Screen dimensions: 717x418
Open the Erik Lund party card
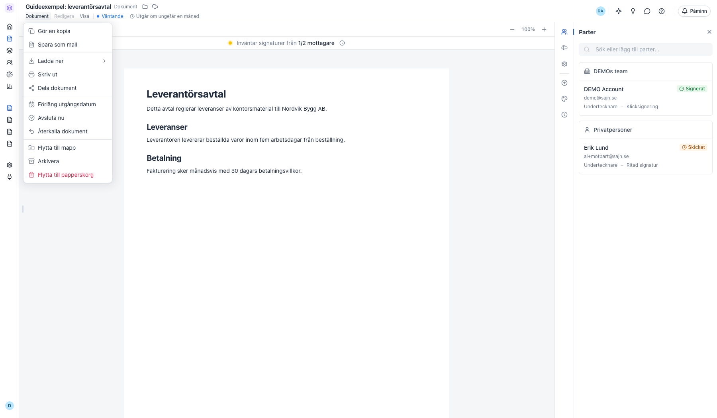point(645,156)
